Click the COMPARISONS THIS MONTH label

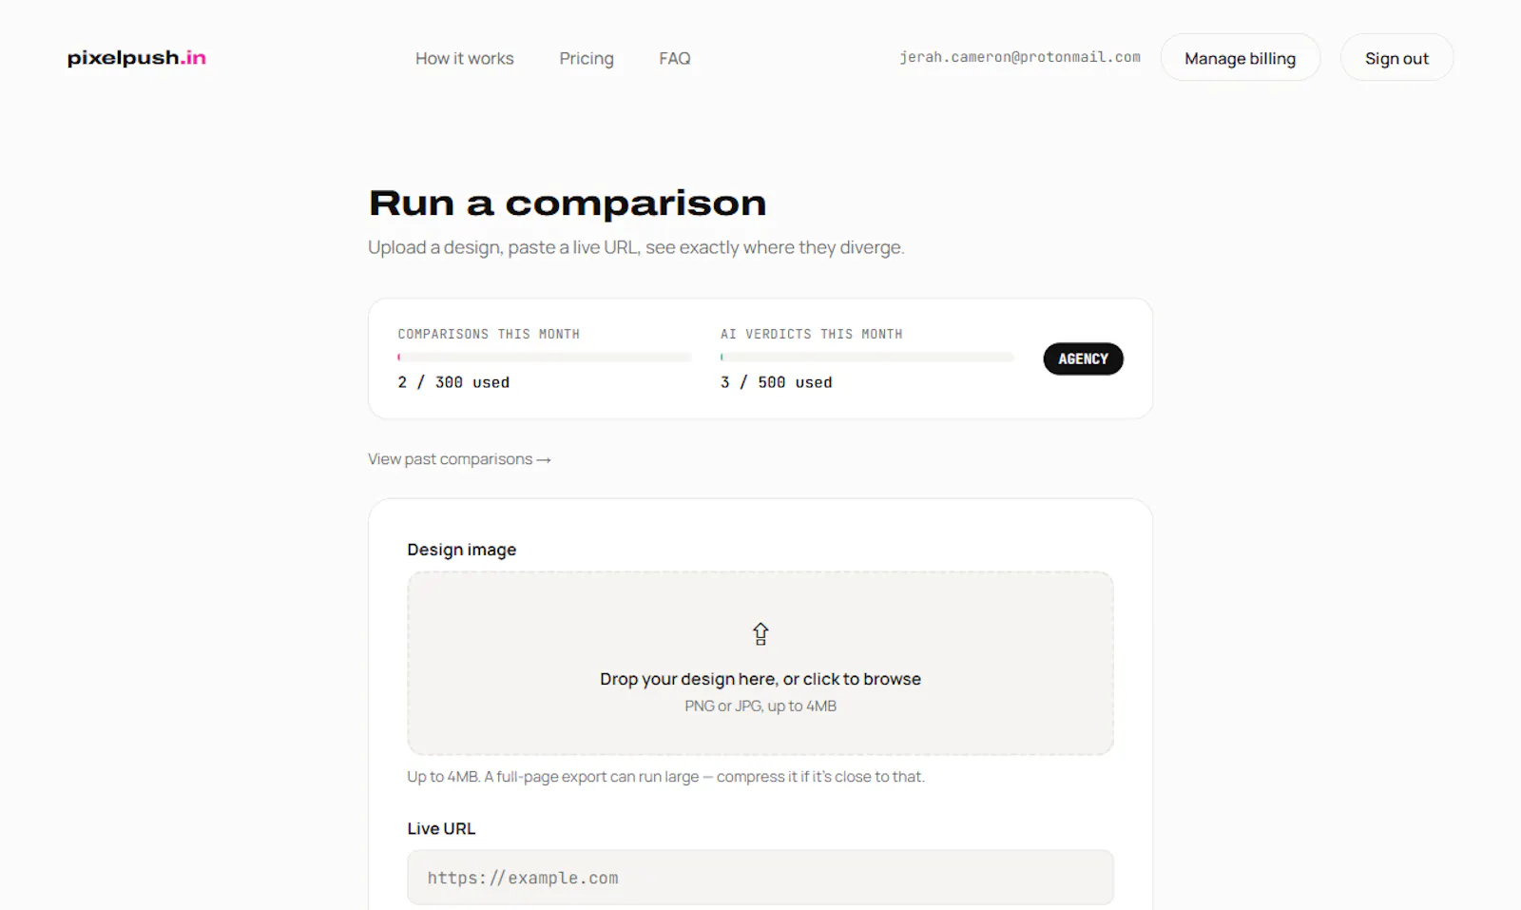pyautogui.click(x=489, y=334)
